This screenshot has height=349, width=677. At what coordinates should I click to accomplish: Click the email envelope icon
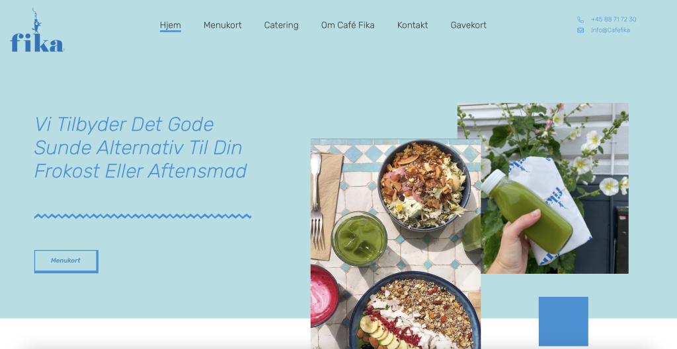(580, 30)
